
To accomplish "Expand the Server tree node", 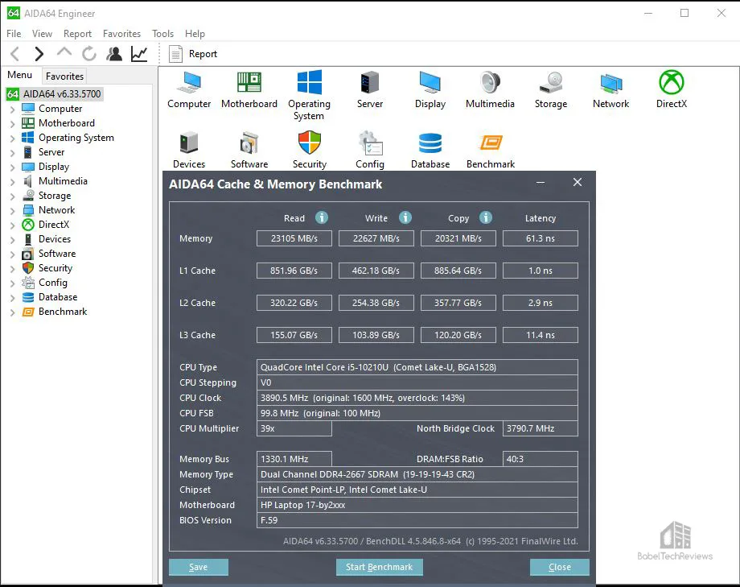I will click(x=13, y=153).
